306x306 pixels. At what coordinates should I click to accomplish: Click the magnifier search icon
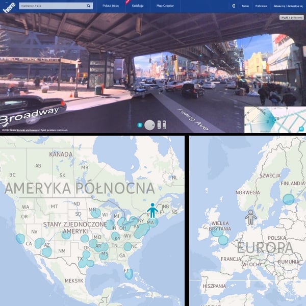tap(89, 6)
